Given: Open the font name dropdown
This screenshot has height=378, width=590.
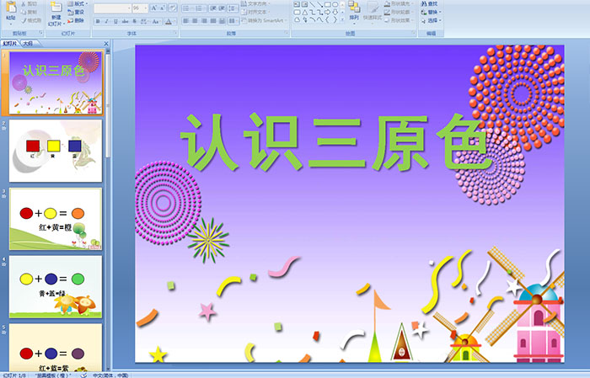Looking at the screenshot, I should pyautogui.click(x=129, y=8).
